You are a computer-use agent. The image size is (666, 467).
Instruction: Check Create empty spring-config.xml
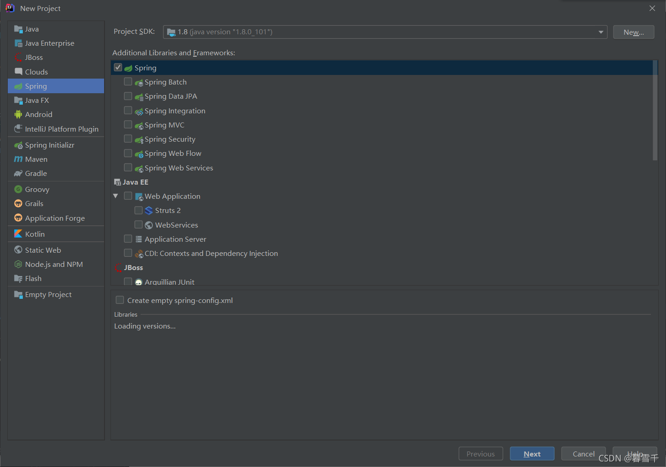(120, 300)
